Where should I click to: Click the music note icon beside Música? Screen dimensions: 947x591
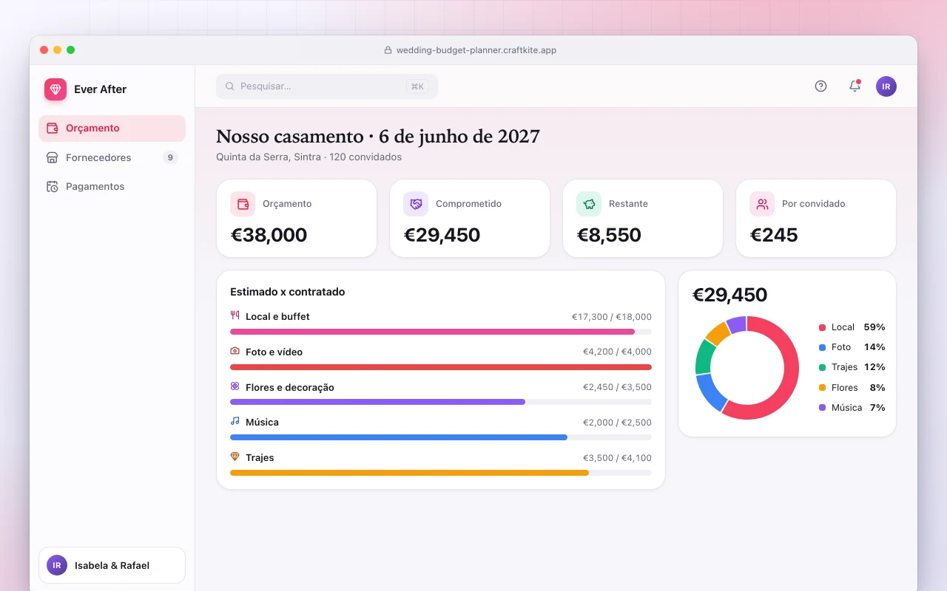coord(235,421)
